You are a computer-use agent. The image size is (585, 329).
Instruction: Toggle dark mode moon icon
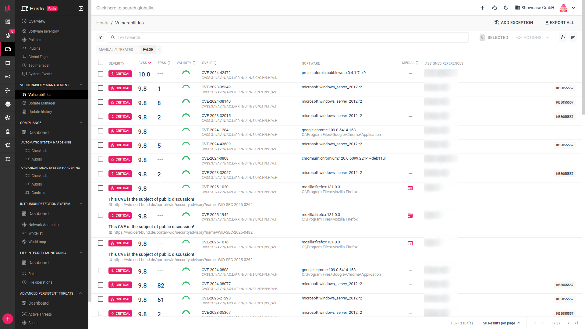[506, 8]
